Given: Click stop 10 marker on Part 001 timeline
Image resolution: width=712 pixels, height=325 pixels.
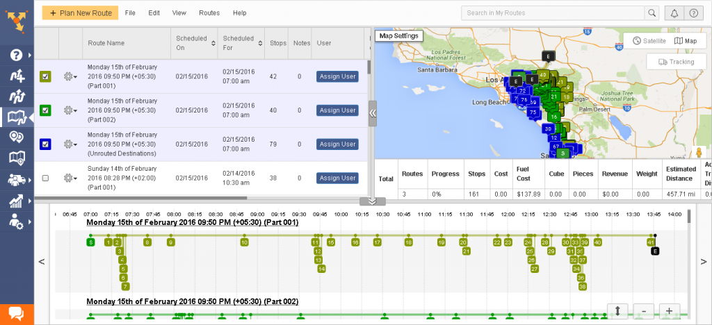Looking at the screenshot, I should click(244, 242).
